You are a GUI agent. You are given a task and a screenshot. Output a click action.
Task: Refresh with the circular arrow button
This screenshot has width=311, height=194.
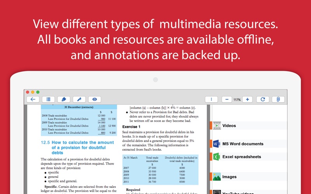(x=263, y=99)
